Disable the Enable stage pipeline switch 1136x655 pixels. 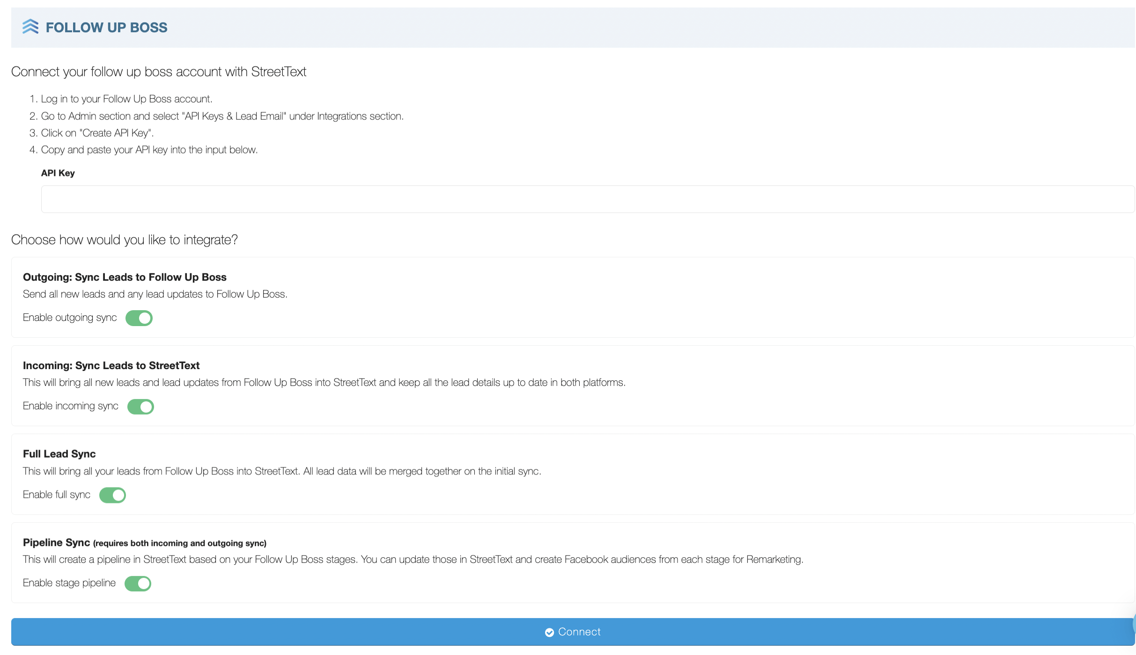(x=138, y=583)
